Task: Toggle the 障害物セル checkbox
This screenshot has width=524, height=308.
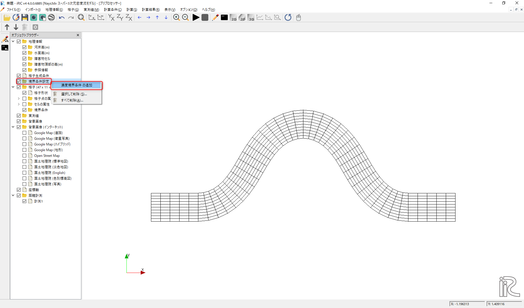Action: click(x=25, y=59)
